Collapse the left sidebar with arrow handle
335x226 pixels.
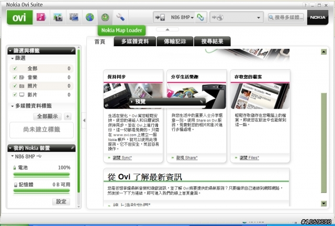(84, 120)
